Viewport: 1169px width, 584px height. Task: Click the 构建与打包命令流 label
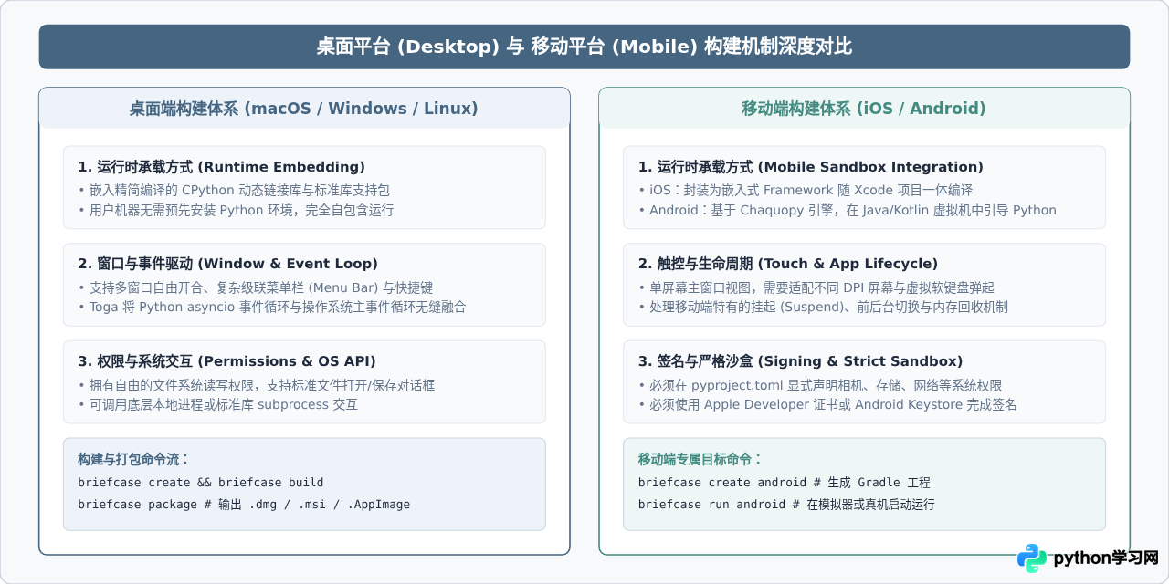(133, 459)
